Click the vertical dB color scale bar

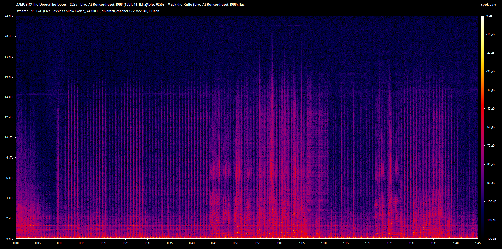pos(482,127)
